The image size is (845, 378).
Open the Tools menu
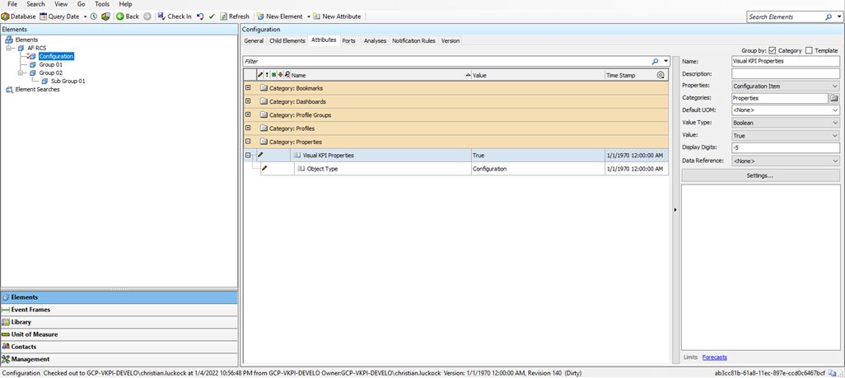(x=102, y=4)
